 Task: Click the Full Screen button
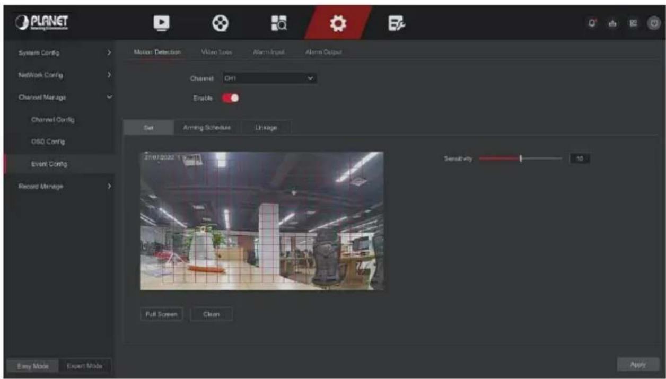[x=161, y=314]
